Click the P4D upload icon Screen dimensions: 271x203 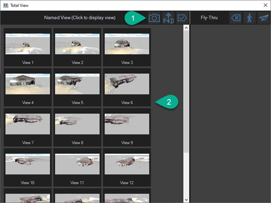(168, 18)
